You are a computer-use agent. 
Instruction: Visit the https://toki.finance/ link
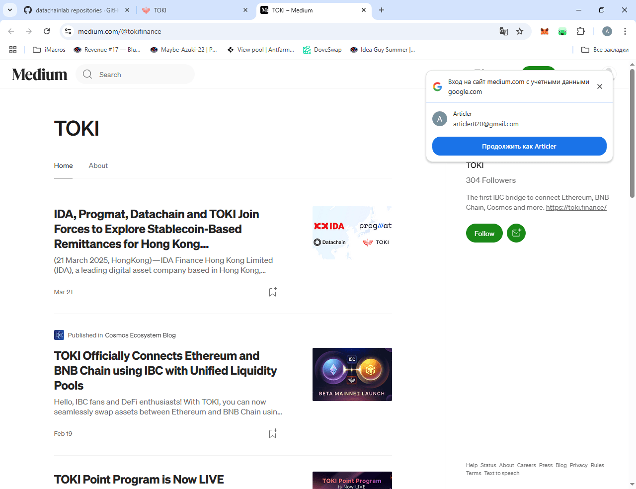(x=576, y=207)
